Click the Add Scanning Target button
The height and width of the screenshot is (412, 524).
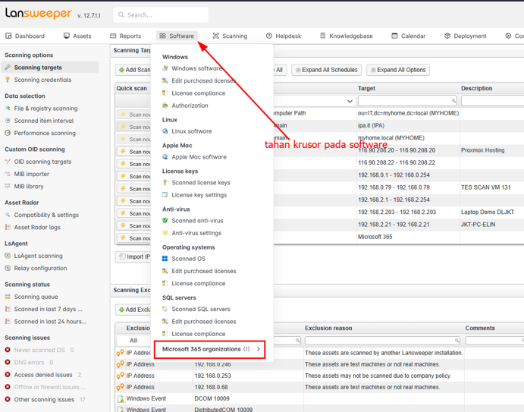click(x=133, y=70)
